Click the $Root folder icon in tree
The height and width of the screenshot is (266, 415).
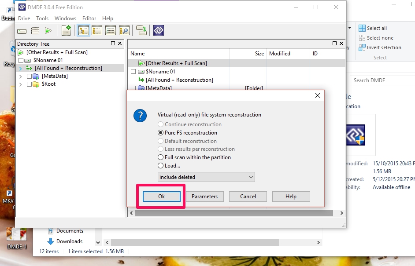(36, 84)
